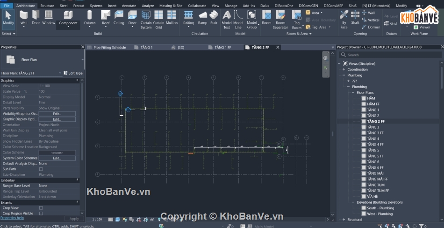Click Edit for Visibility/Graphics Overrides
Screen dimensions: 444x228
(x=57, y=114)
